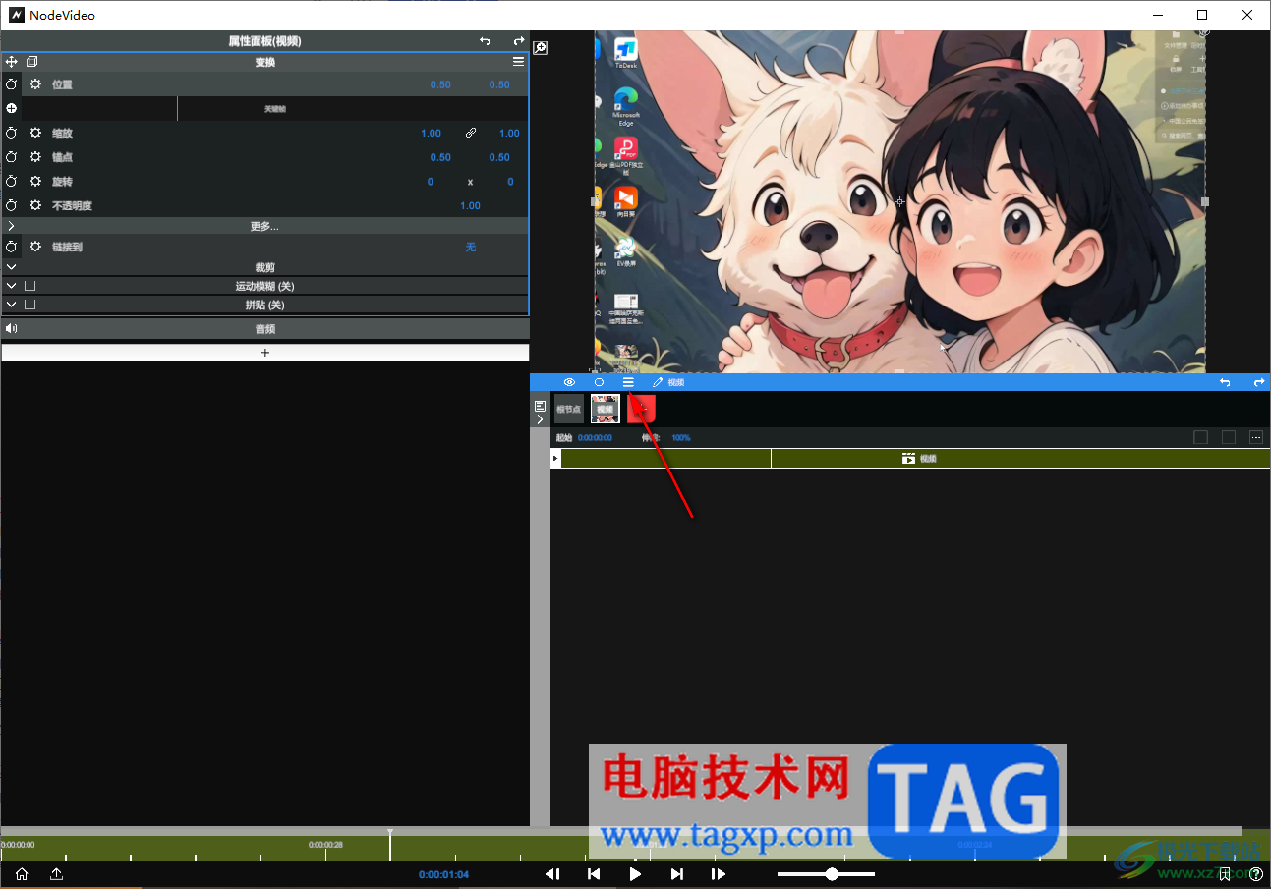Redo in the 属性面板 header
The width and height of the screenshot is (1271, 889).
(519, 41)
